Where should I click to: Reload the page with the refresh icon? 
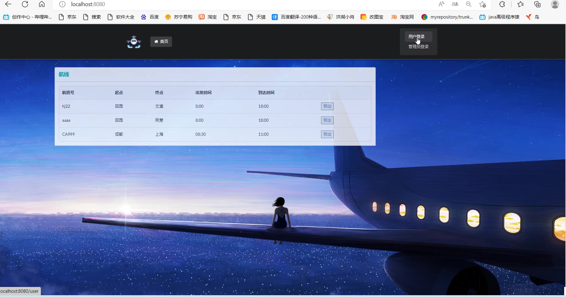coord(25,4)
